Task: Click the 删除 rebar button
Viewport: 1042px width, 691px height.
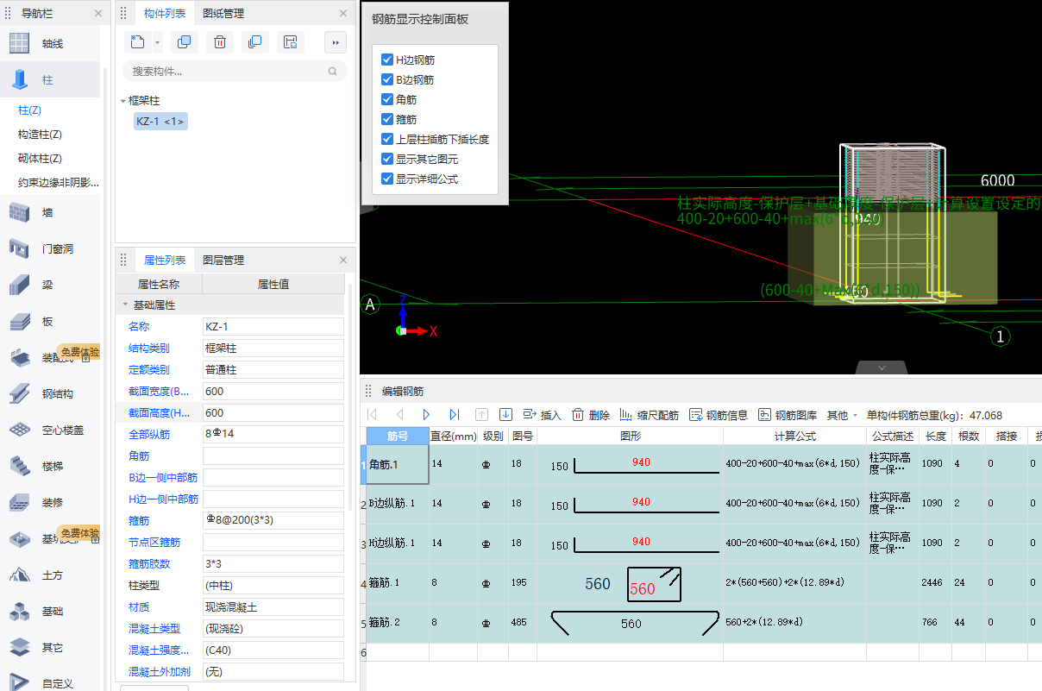Action: (x=591, y=415)
